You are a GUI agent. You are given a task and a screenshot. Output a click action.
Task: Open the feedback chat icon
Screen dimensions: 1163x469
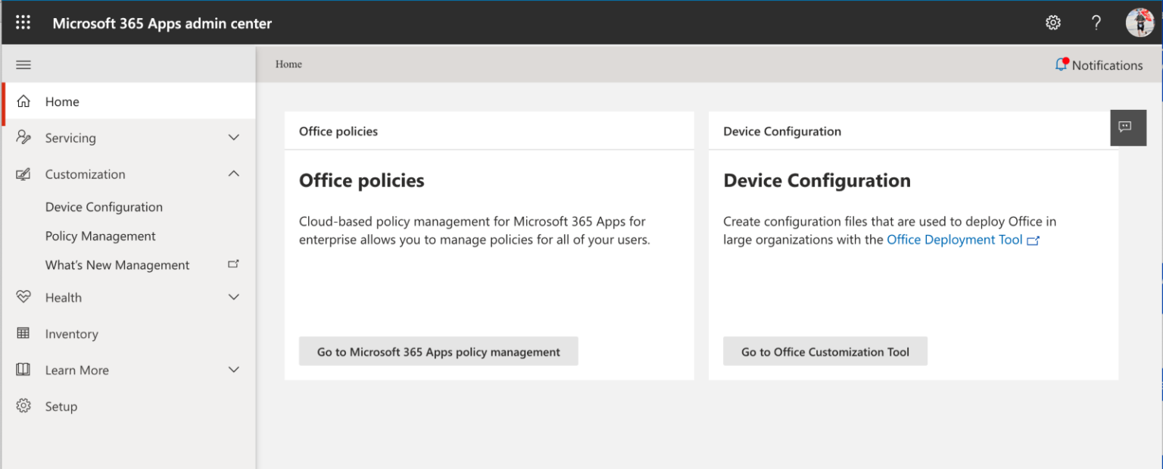pyautogui.click(x=1124, y=127)
